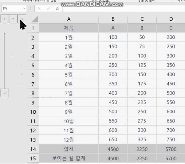
Task: Click the cell containing 제품
Action: point(69,28)
